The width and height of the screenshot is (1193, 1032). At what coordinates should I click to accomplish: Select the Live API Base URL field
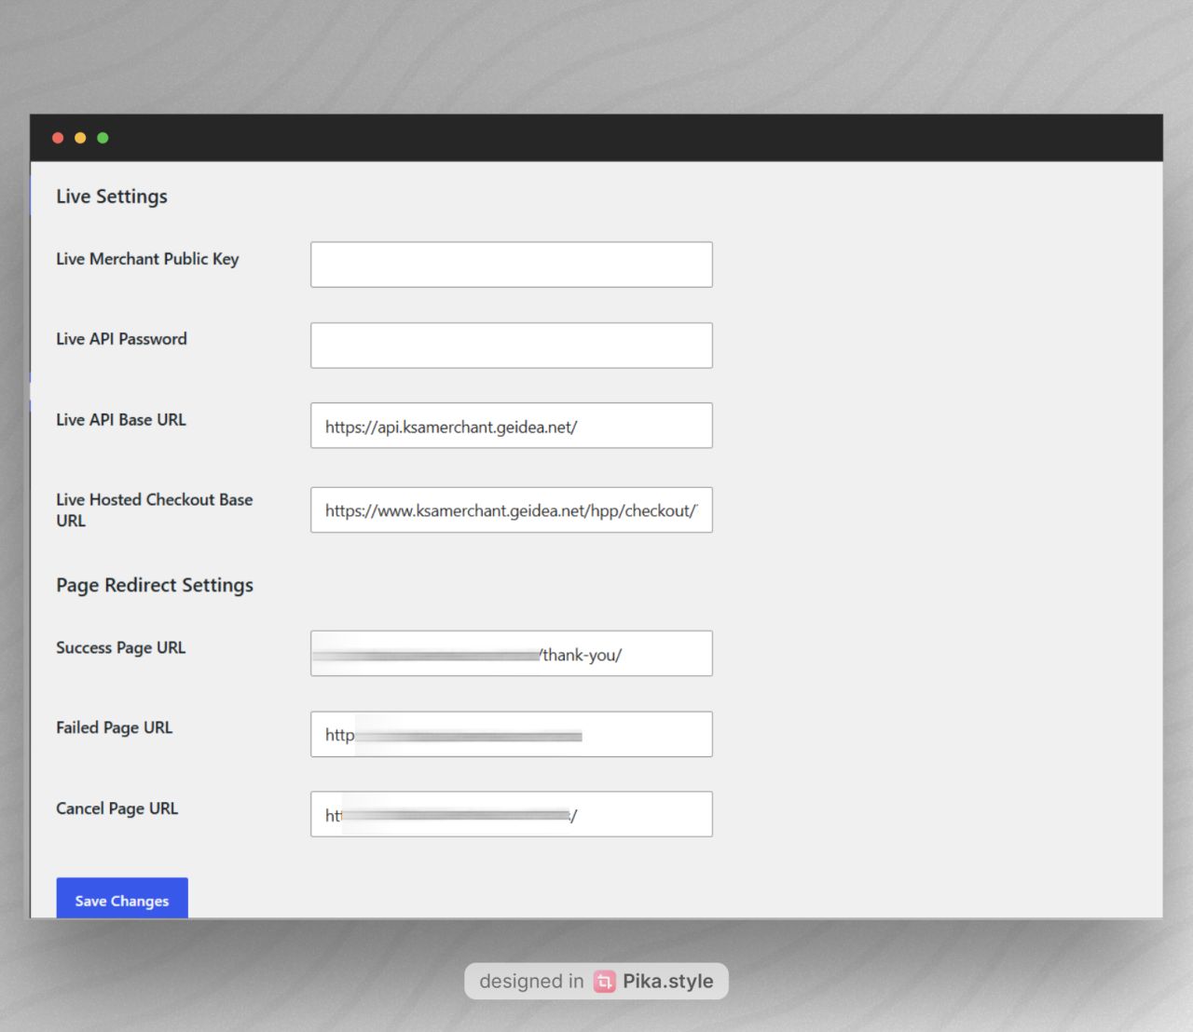pyautogui.click(x=512, y=426)
